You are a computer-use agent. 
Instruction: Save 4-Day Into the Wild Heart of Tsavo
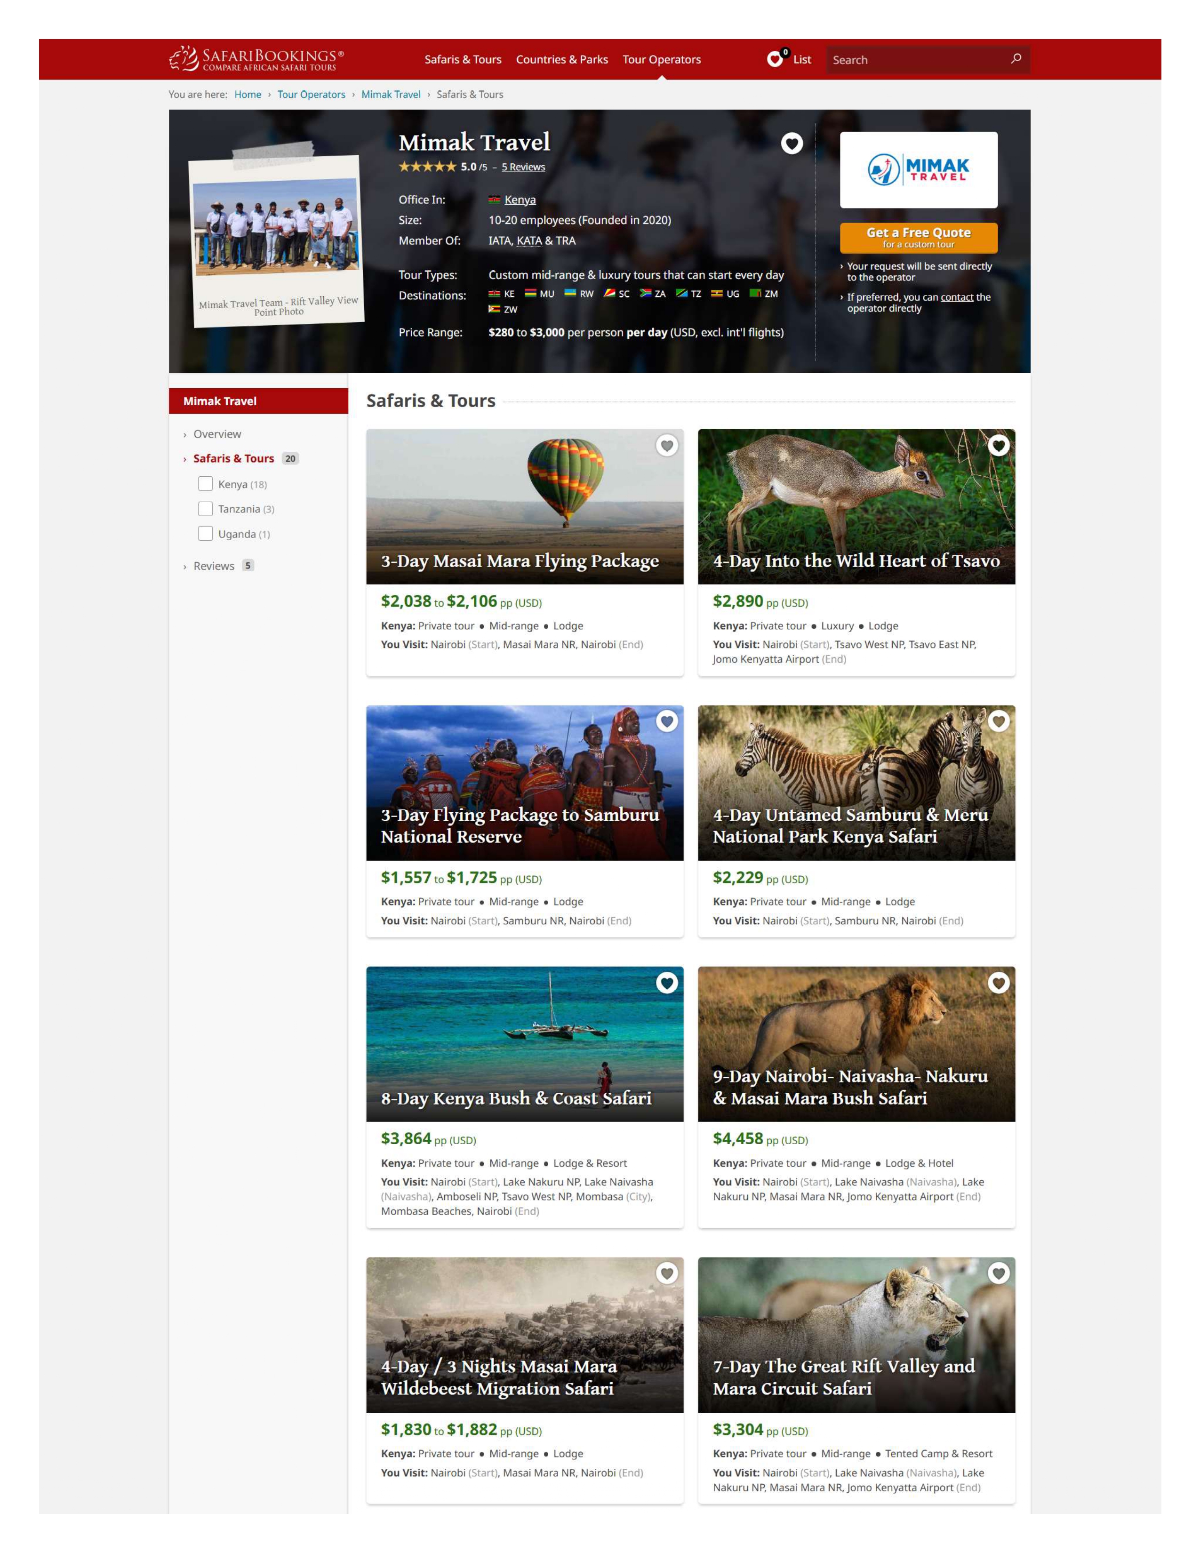coord(999,445)
